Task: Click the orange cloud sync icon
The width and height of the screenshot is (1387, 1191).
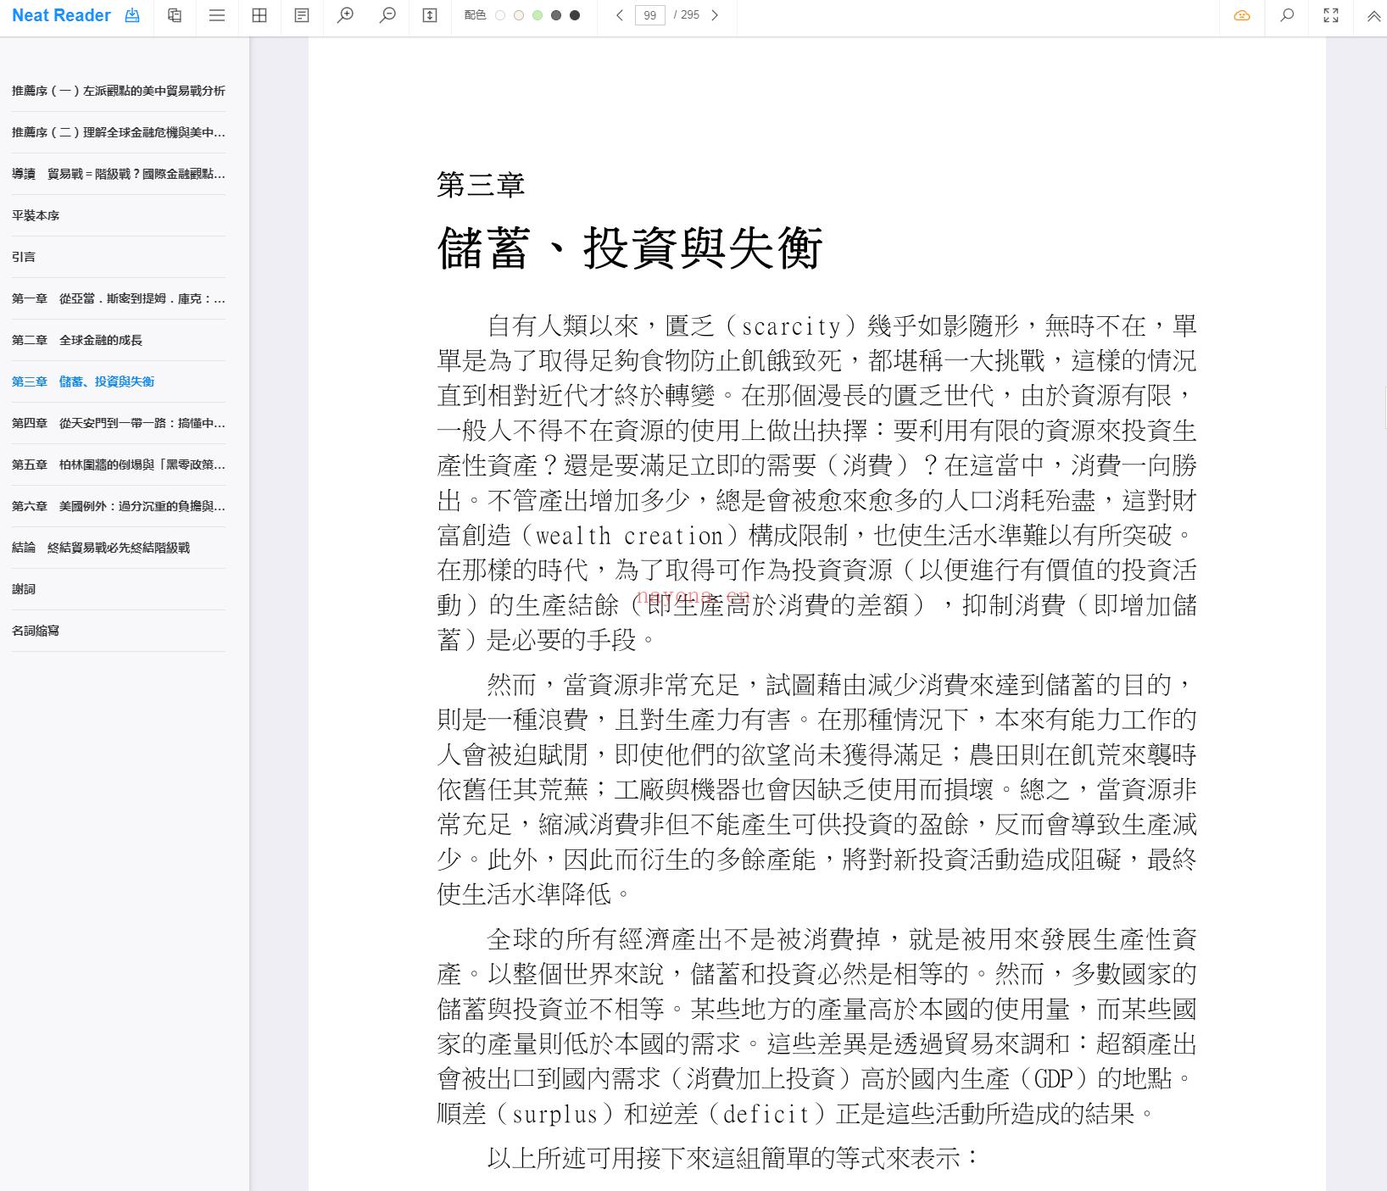Action: coord(1242,15)
